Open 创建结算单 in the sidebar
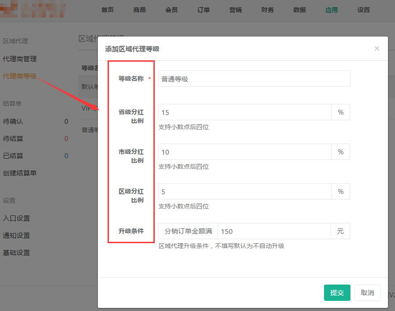 click(x=20, y=173)
